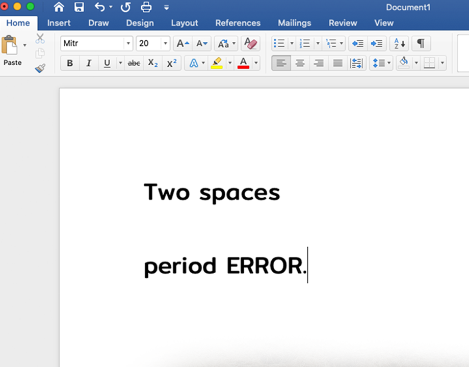Image resolution: width=469 pixels, height=367 pixels.
Task: Click the Increase Indent icon
Action: coord(376,43)
